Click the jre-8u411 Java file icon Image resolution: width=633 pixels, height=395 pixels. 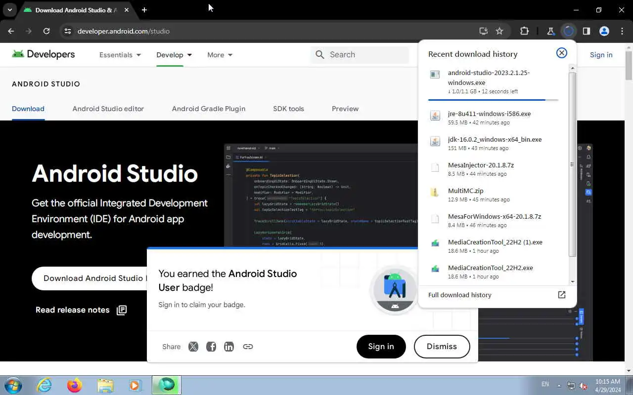coord(435,116)
